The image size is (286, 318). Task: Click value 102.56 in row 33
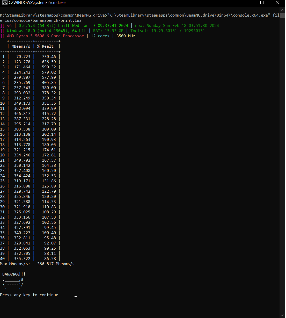tap(49, 222)
